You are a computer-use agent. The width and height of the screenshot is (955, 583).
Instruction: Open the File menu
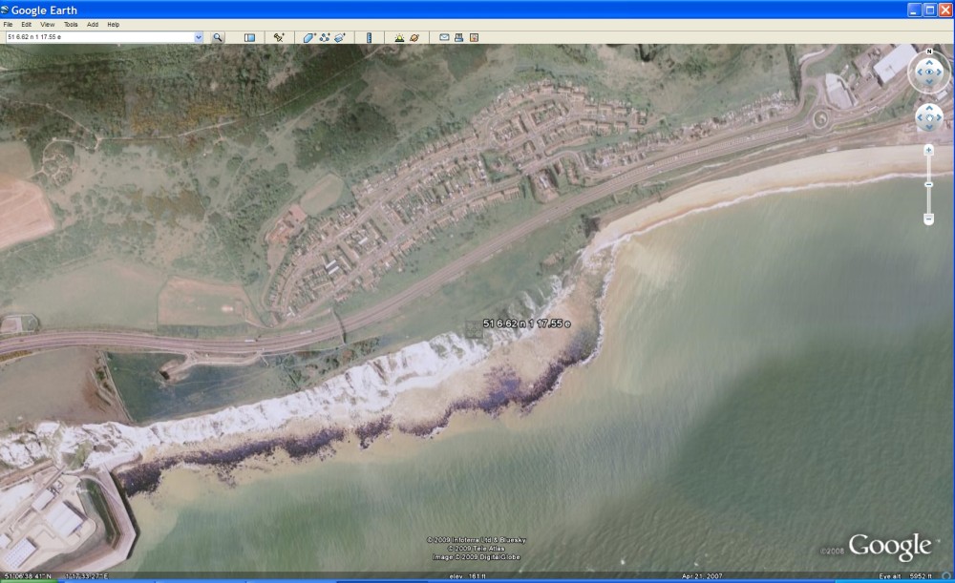pyautogui.click(x=9, y=24)
